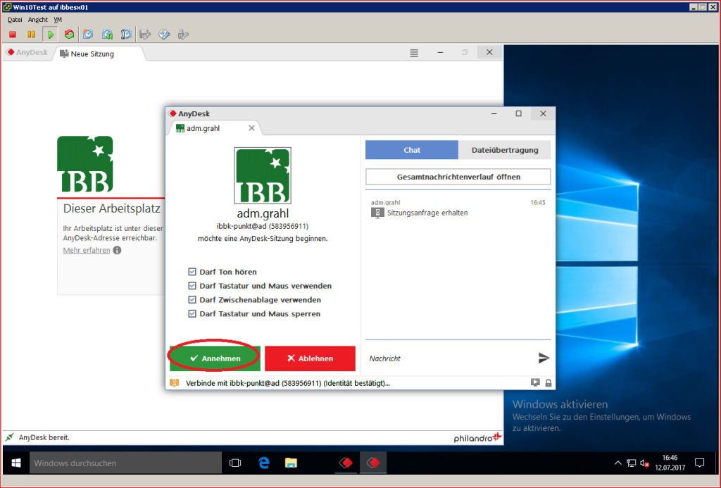The height and width of the screenshot is (488, 721).
Task: Click the info icon beside Mehr erfahren
Action: click(x=118, y=250)
